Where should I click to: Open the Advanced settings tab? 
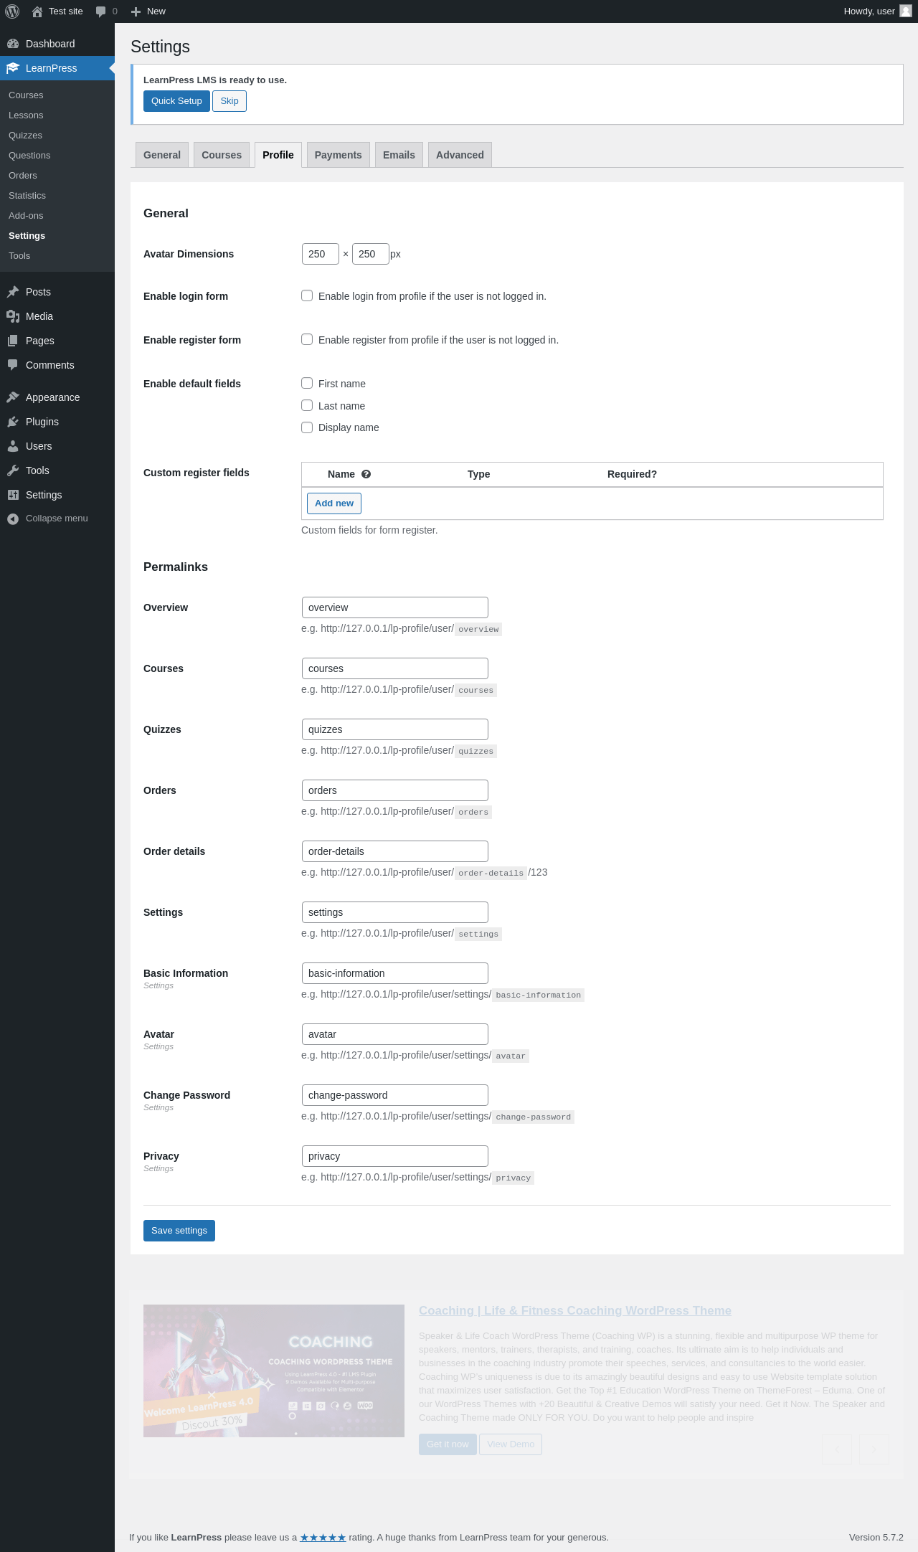pos(460,155)
